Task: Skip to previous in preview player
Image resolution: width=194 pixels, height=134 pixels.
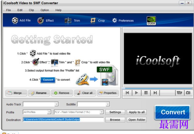Action: tap(127, 93)
